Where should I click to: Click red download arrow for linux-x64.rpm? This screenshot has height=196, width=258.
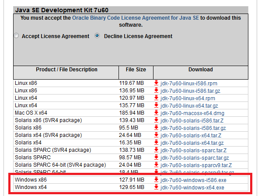click(x=156, y=98)
